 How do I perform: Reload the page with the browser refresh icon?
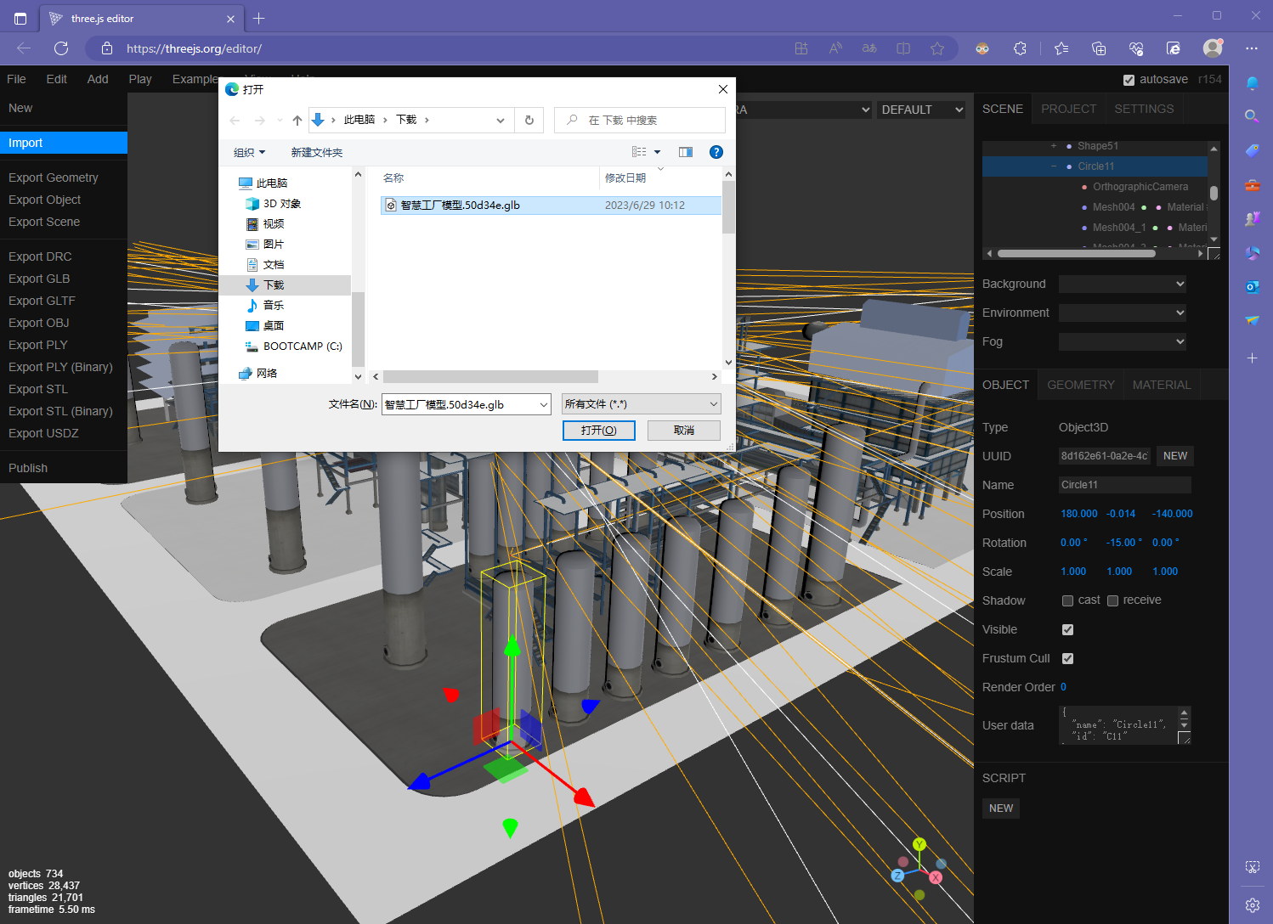pos(61,48)
